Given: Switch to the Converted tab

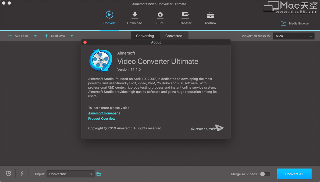Looking at the screenshot, I should (x=174, y=36).
